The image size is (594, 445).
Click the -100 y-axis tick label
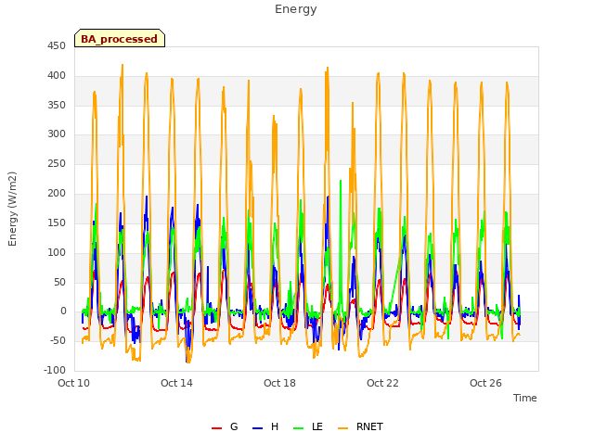coord(55,370)
